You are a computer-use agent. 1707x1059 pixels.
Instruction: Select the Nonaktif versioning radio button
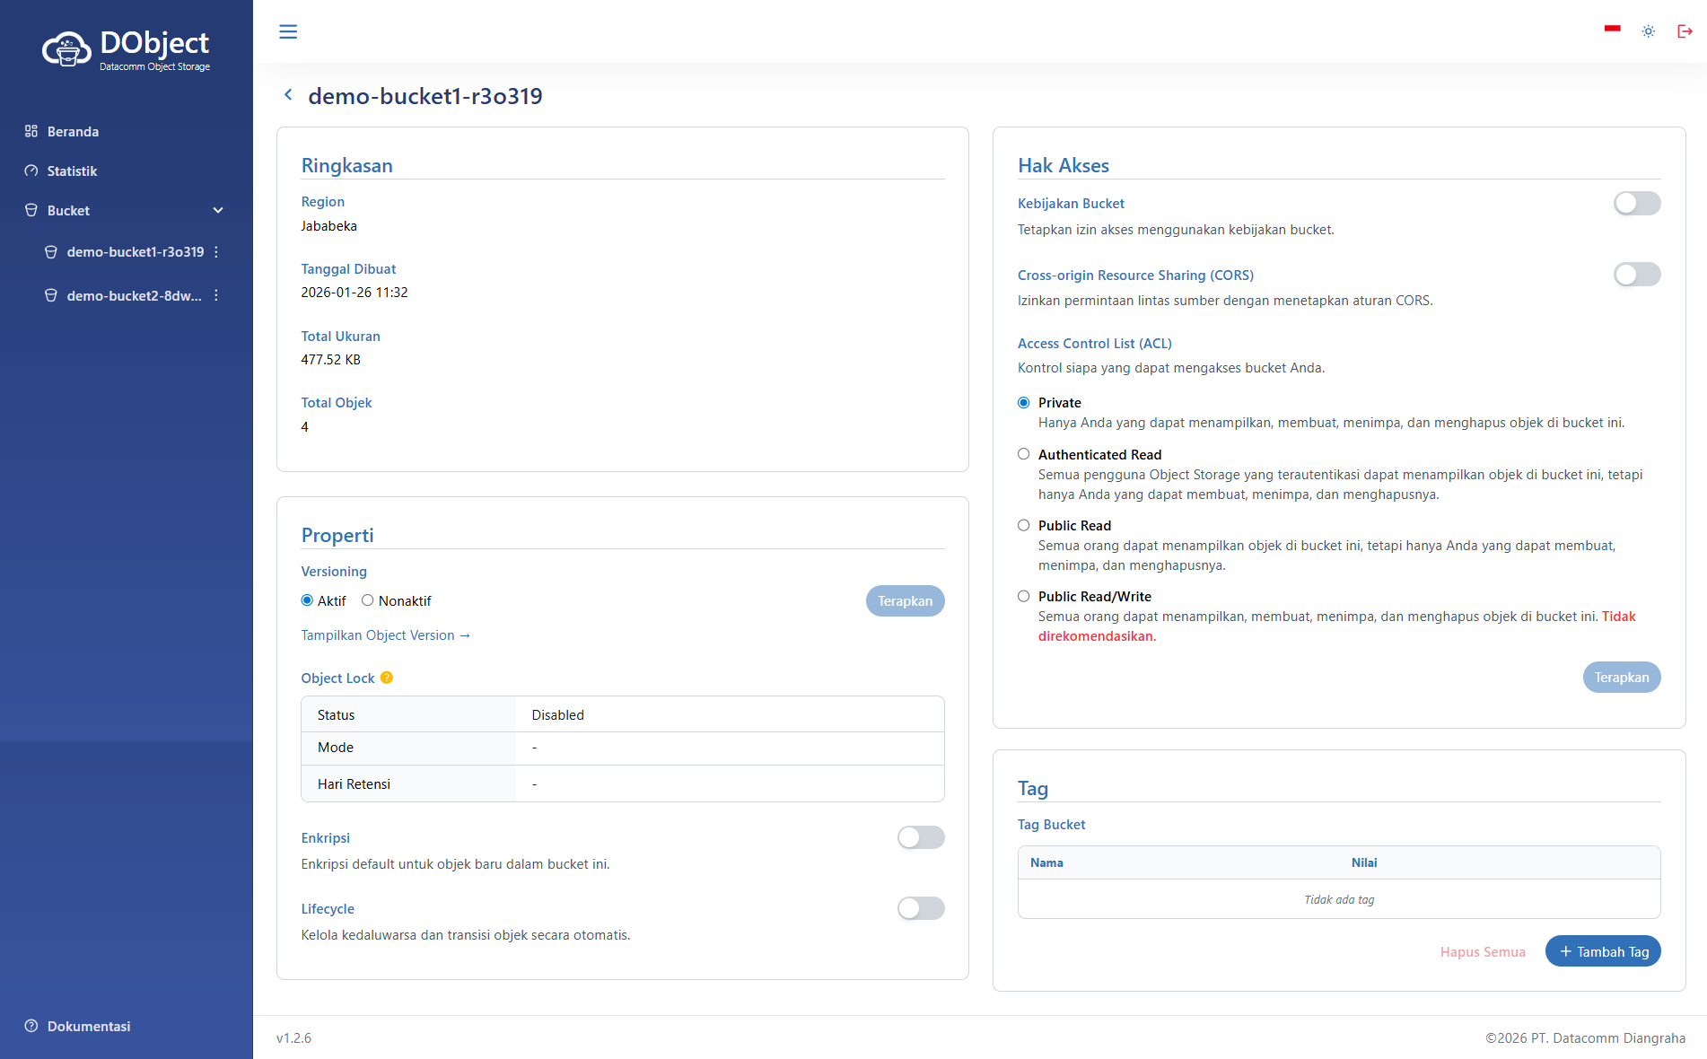click(368, 600)
